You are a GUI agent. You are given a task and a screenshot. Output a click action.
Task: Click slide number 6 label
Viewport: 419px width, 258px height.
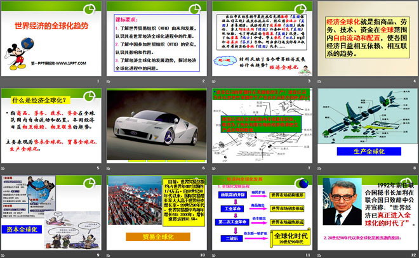[x=204, y=168]
